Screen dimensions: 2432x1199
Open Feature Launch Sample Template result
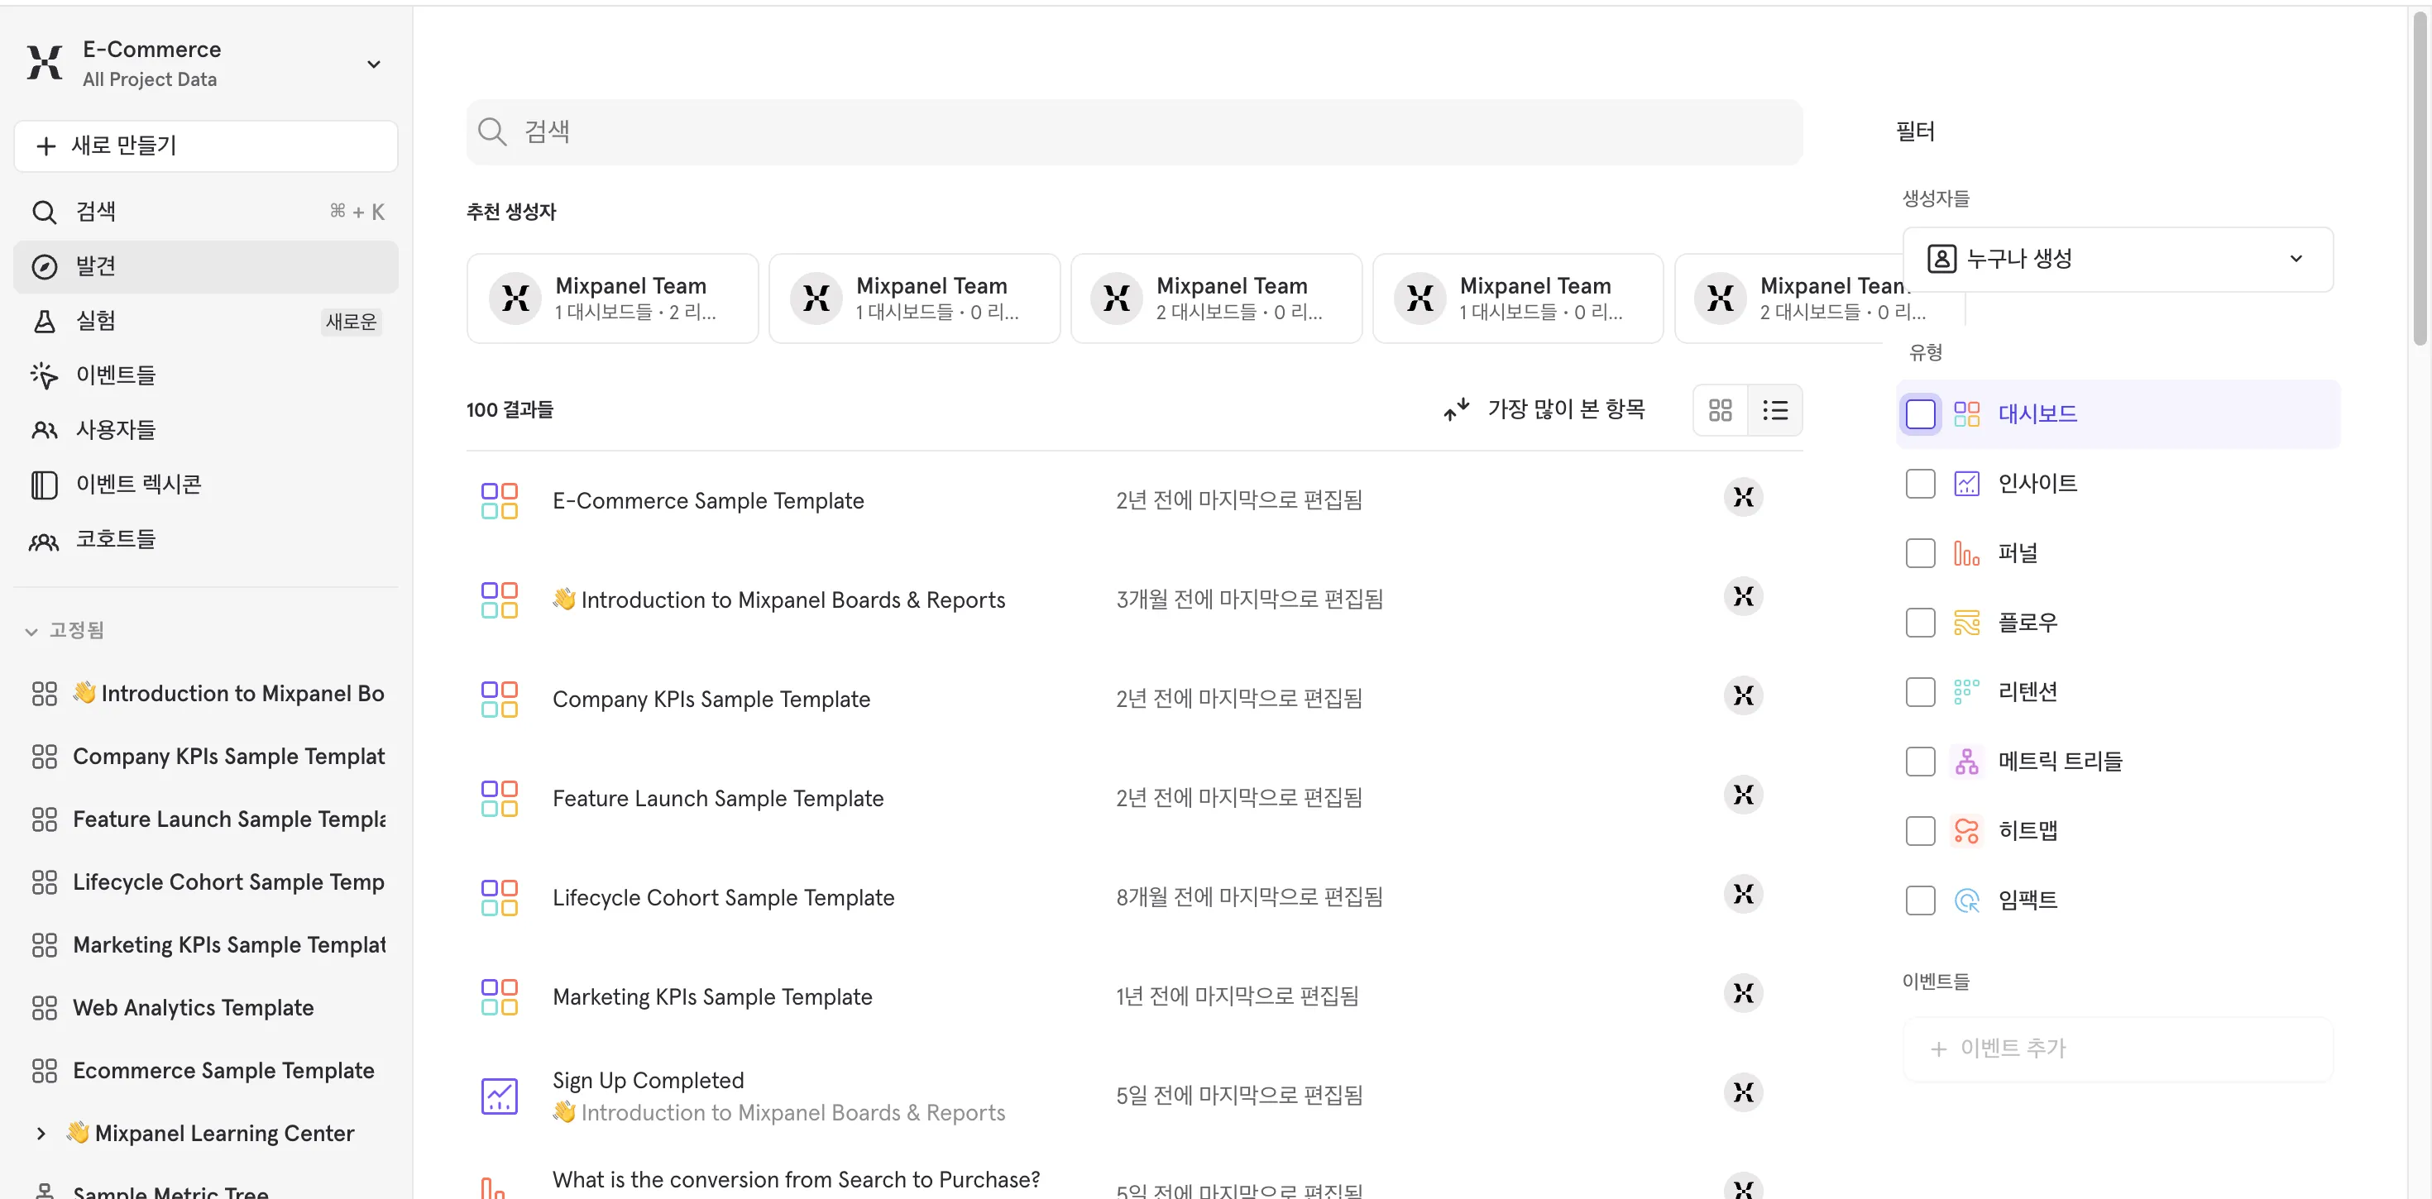pos(717,798)
